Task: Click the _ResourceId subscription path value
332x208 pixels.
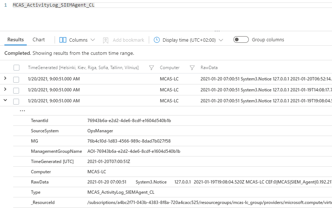Action: (209, 203)
